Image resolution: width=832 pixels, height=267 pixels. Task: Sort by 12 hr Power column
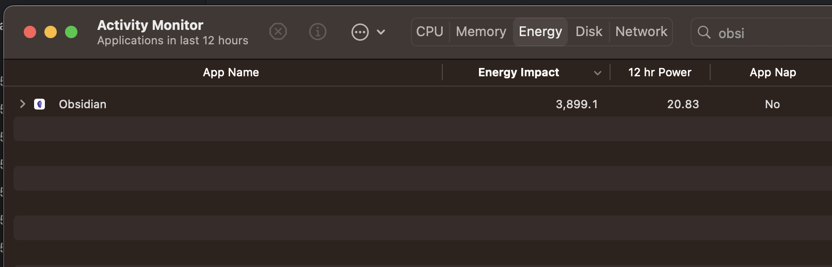[660, 73]
